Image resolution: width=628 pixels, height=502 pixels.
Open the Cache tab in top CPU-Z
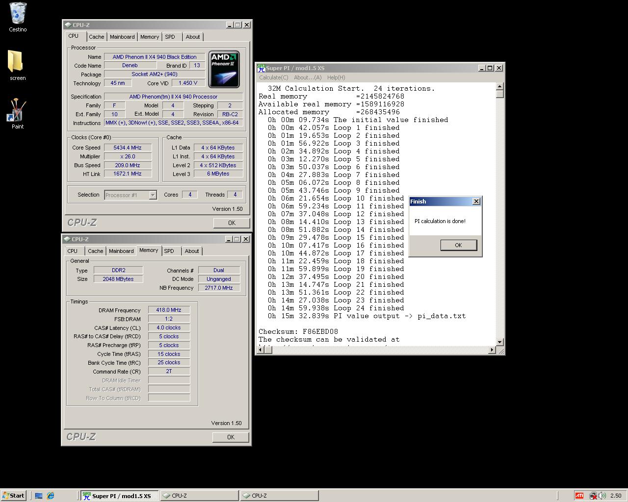tap(96, 37)
